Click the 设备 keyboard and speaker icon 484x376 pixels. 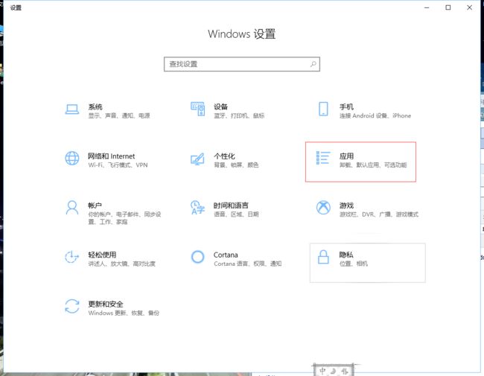(x=198, y=109)
